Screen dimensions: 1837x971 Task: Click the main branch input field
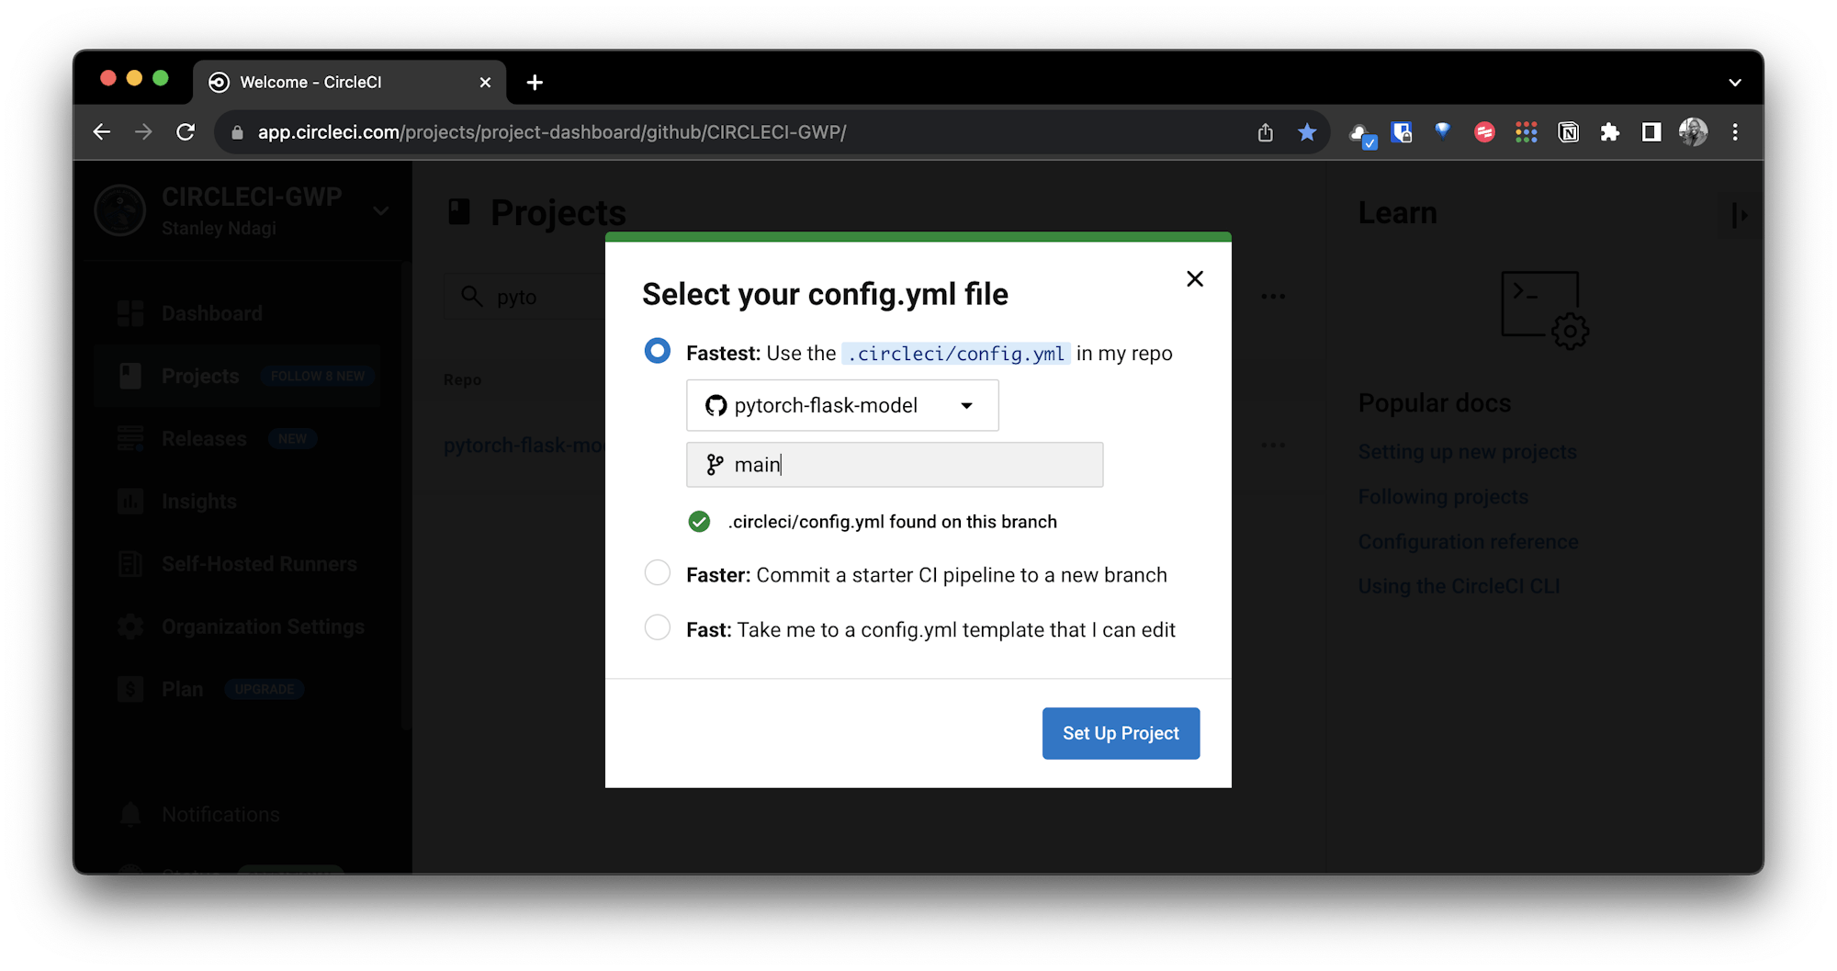[895, 465]
